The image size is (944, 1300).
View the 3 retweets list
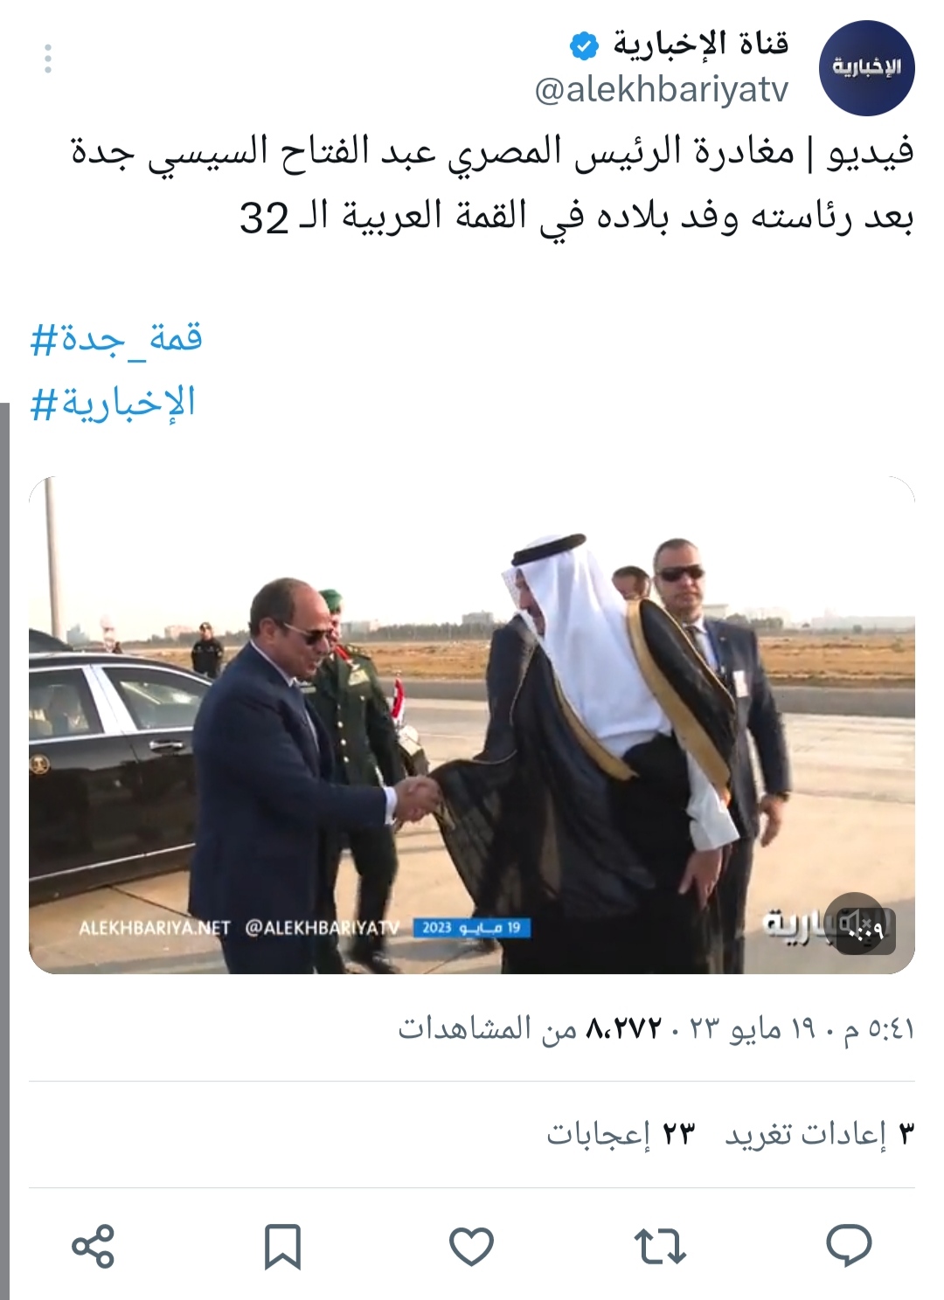pyautogui.click(x=820, y=1133)
